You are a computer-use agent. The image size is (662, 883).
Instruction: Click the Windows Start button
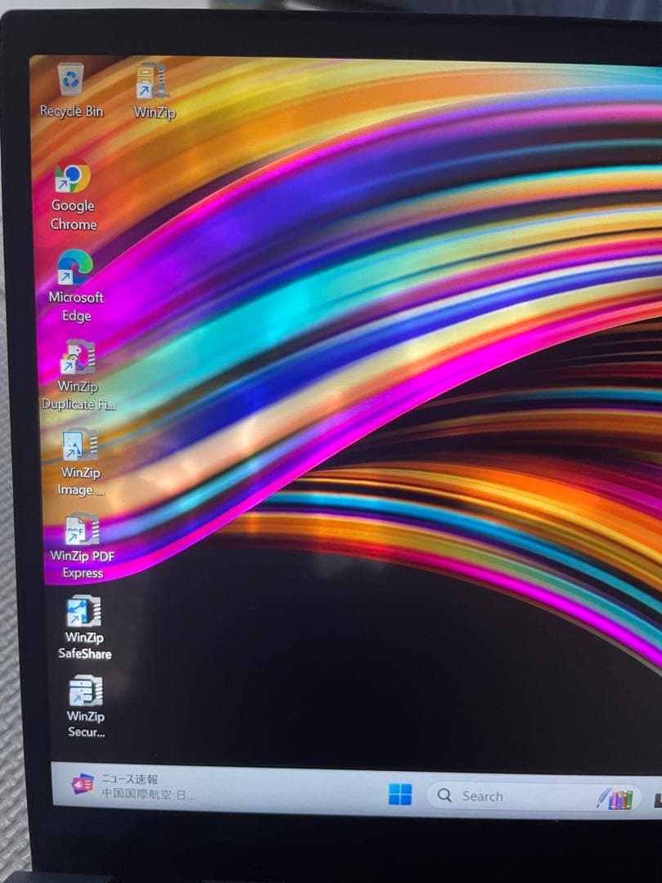coord(400,794)
